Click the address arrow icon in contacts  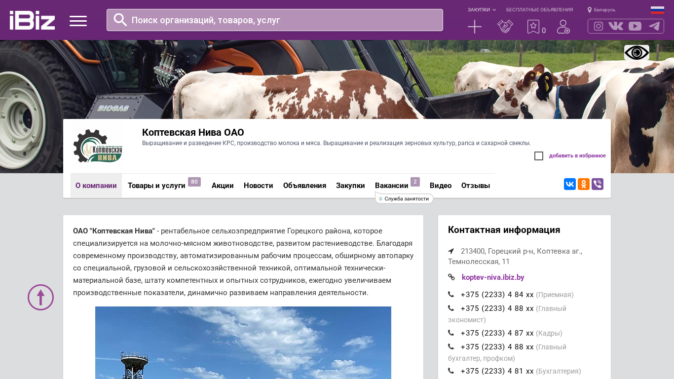coord(451,251)
